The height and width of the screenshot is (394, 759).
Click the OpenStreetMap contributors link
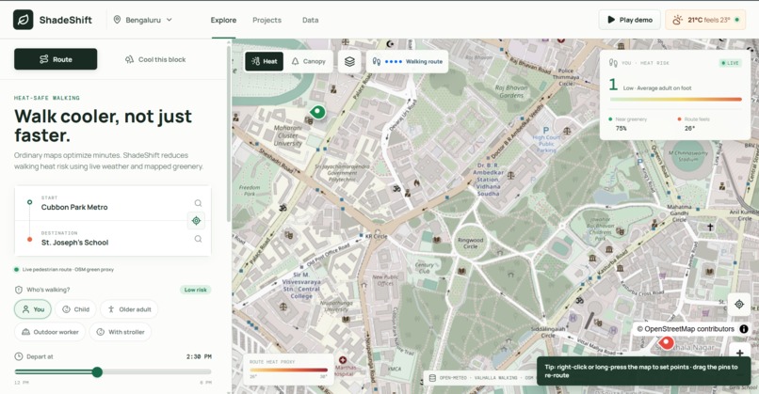686,329
